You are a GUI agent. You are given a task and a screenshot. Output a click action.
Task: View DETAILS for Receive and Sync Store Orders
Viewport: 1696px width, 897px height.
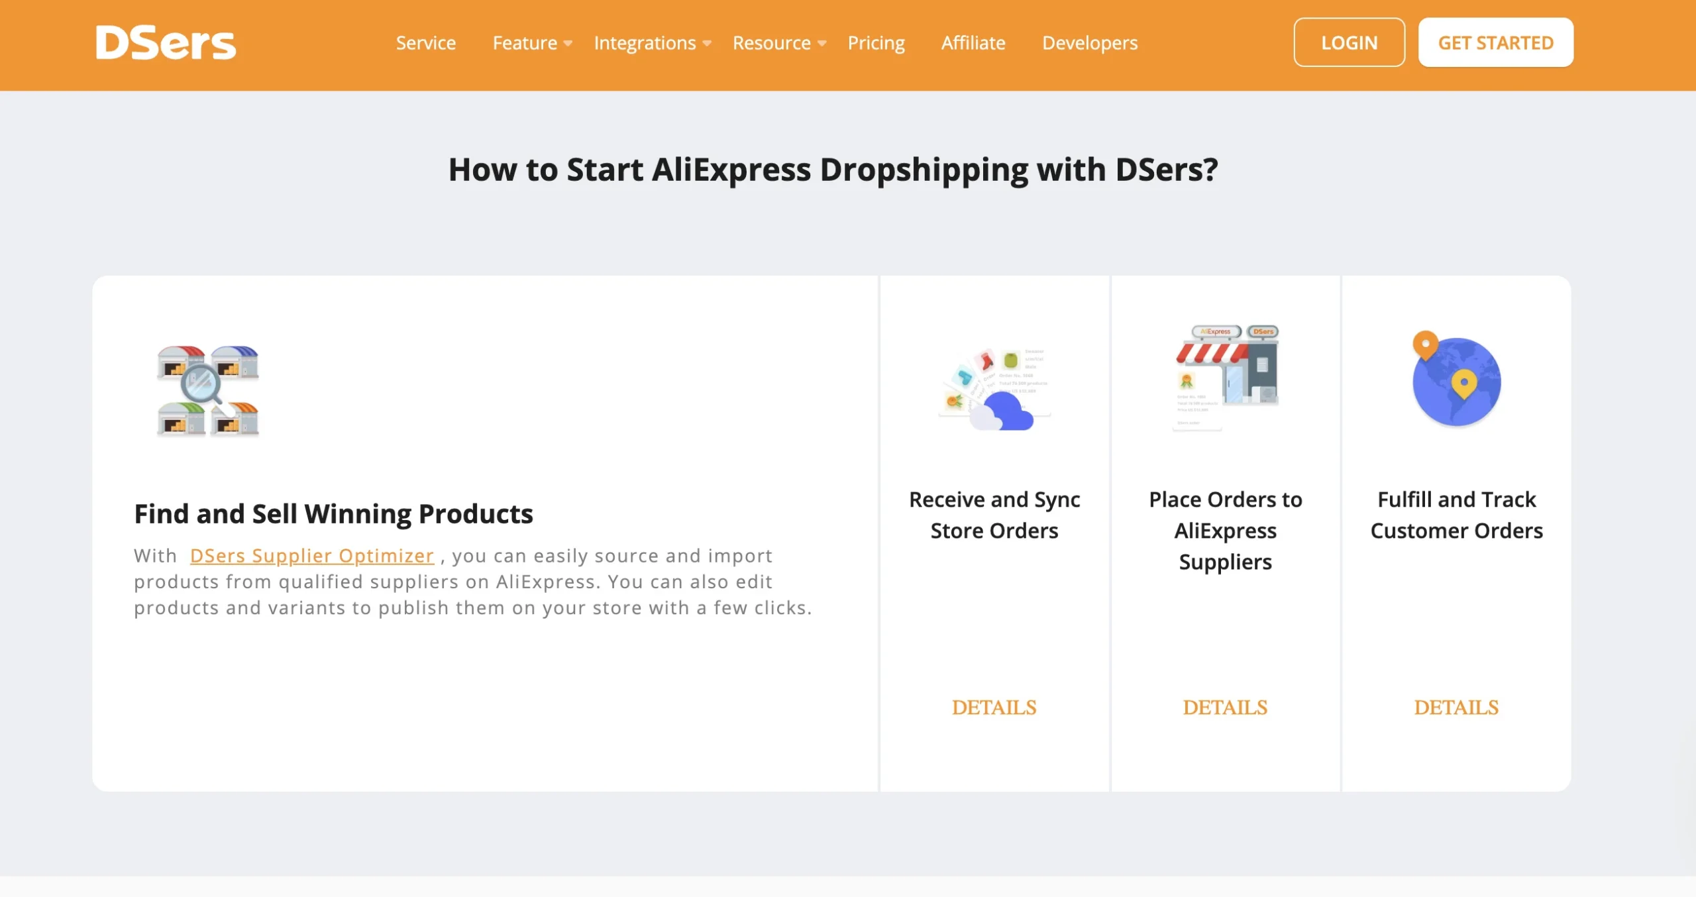(x=994, y=708)
